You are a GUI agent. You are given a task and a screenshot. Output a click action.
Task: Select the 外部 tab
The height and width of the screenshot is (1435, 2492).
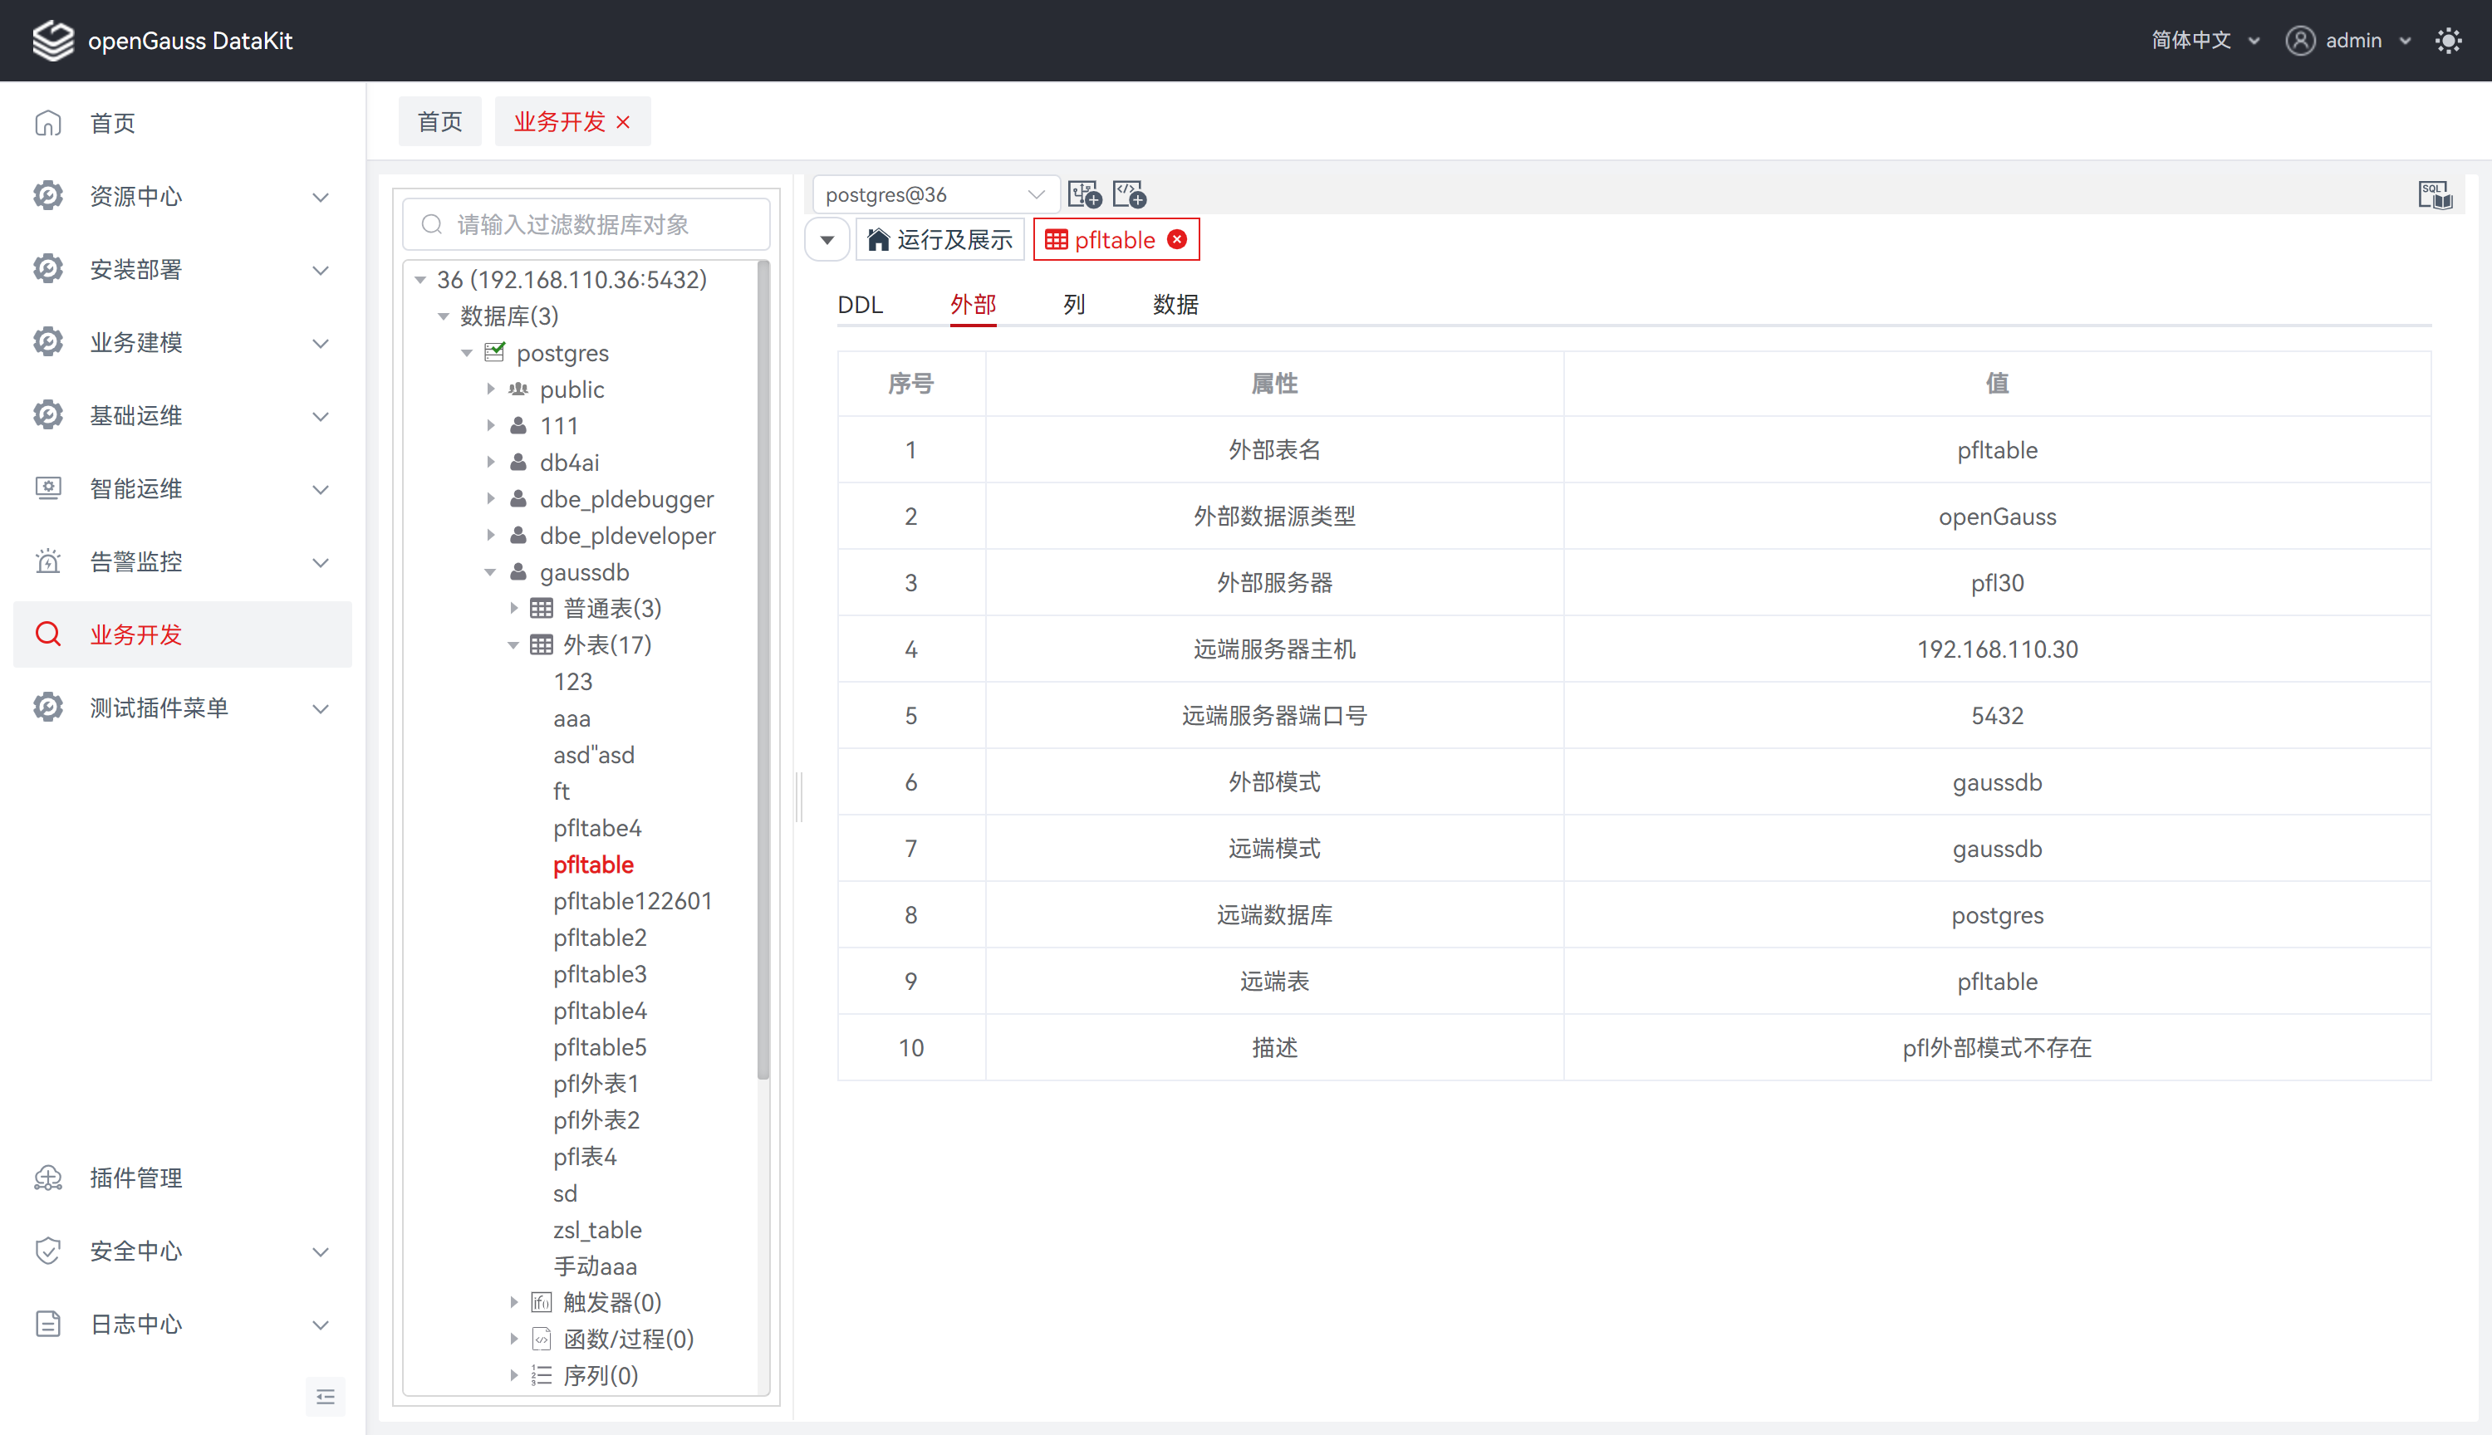point(973,305)
